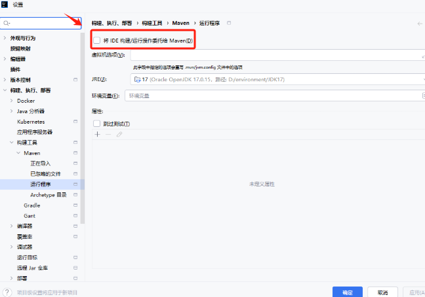Click the 取消 button
The height and width of the screenshot is (297, 425).
382,292
